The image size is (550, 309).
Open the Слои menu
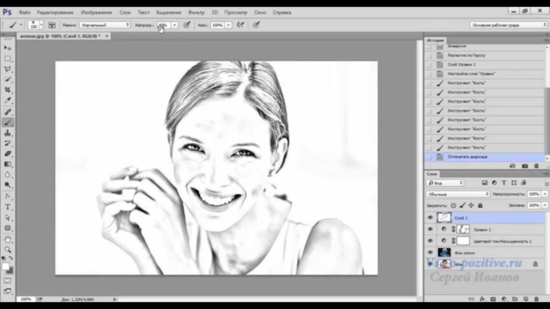(125, 12)
